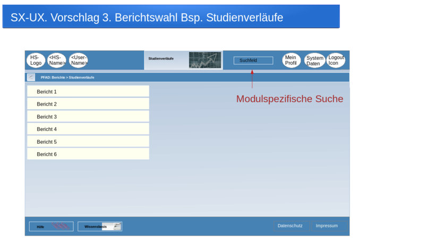Click the Datenschutz link

point(290,226)
